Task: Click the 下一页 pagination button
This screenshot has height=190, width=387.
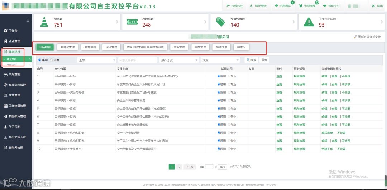Action: (x=190, y=167)
